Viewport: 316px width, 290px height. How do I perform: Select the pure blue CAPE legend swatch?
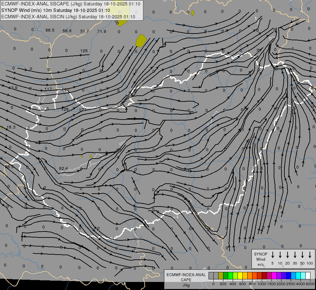click(288, 275)
